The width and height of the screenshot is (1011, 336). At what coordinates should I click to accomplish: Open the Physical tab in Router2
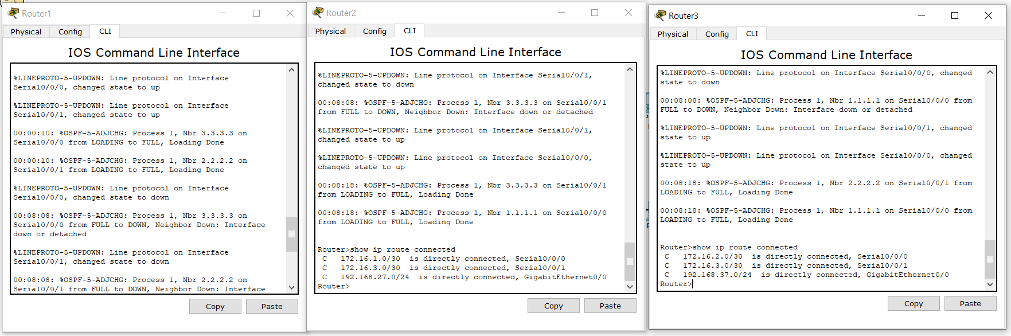[330, 31]
